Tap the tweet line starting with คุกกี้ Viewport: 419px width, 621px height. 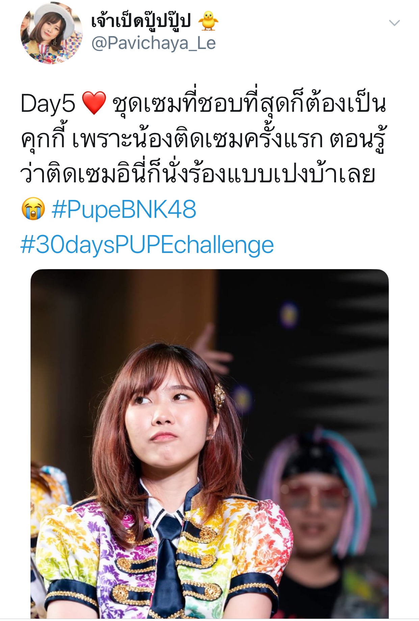204,139
